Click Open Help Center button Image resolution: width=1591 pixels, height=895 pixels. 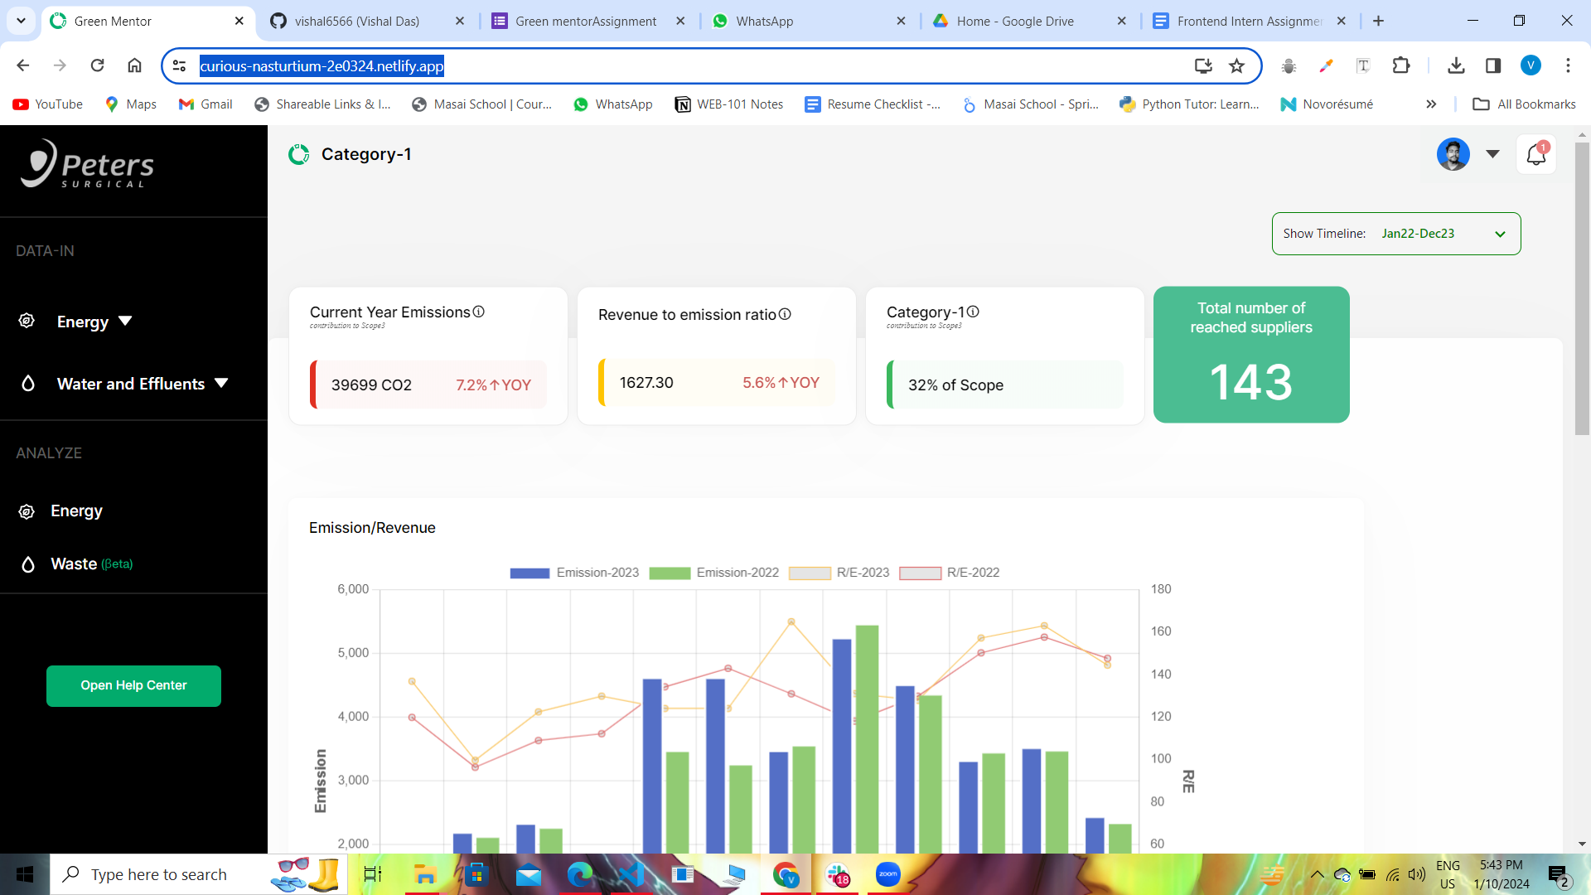coord(133,685)
